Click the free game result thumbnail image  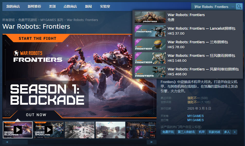[150, 17]
